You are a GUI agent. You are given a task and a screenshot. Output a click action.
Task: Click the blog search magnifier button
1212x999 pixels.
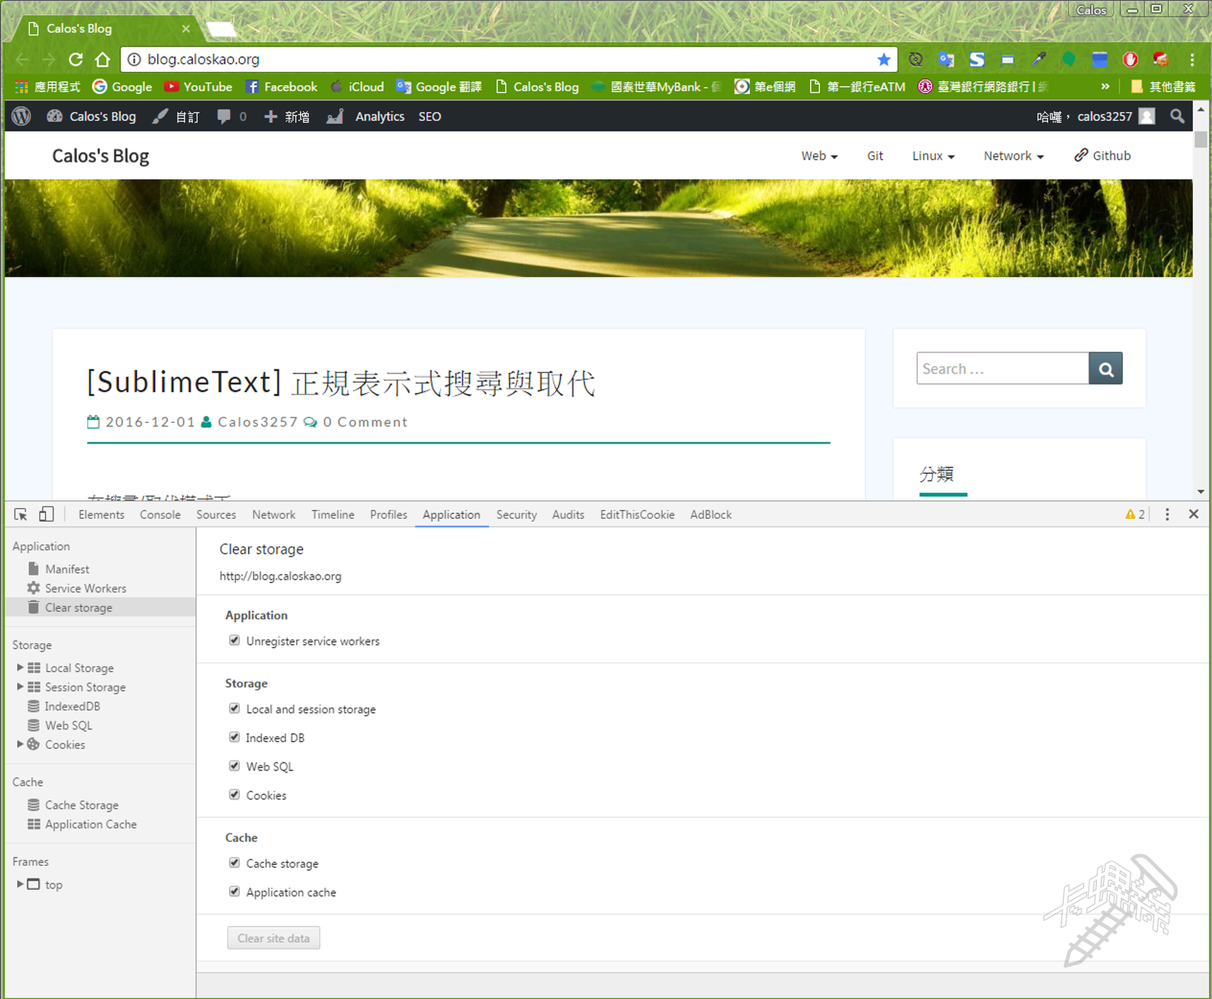coord(1105,369)
